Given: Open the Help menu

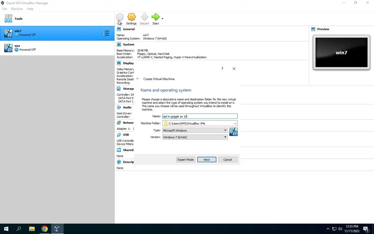Looking at the screenshot, I should click(x=30, y=9).
